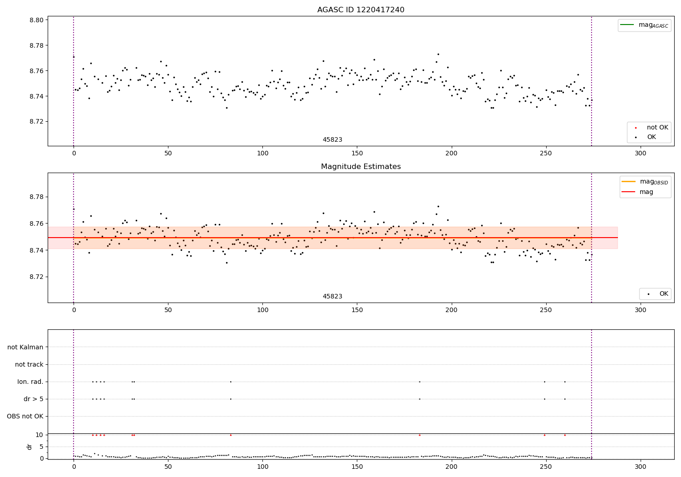Click the 'dr > 5' dot near x=83

tap(231, 399)
